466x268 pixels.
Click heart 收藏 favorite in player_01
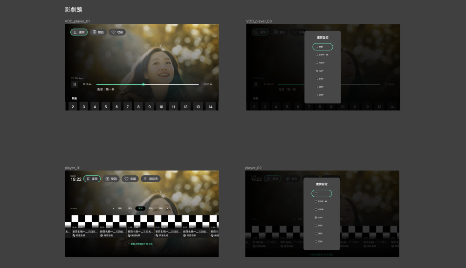(x=130, y=179)
